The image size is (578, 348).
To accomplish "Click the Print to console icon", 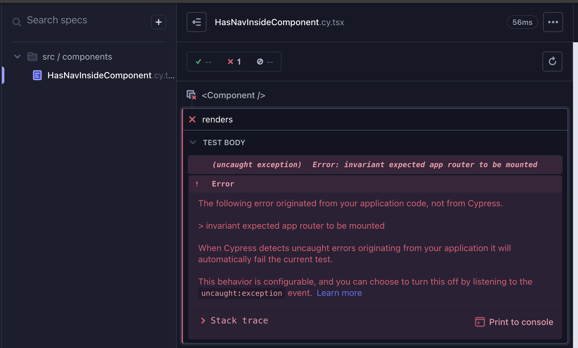I will pyautogui.click(x=480, y=322).
